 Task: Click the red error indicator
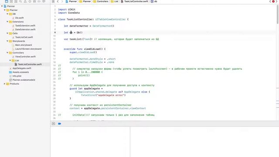pyautogui.click(x=273, y=1)
